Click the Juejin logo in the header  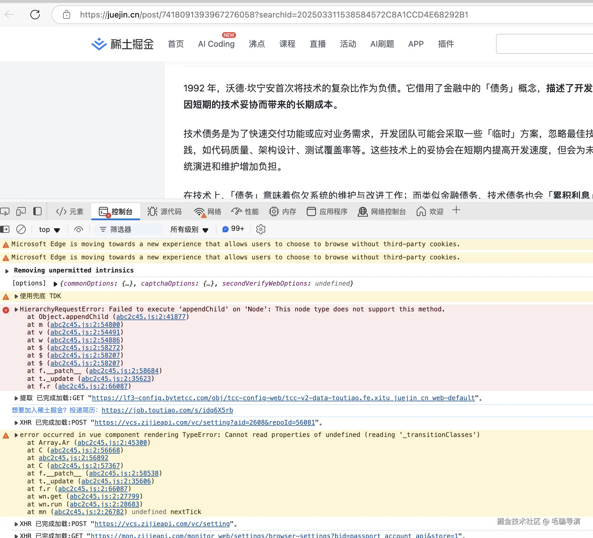pos(122,44)
